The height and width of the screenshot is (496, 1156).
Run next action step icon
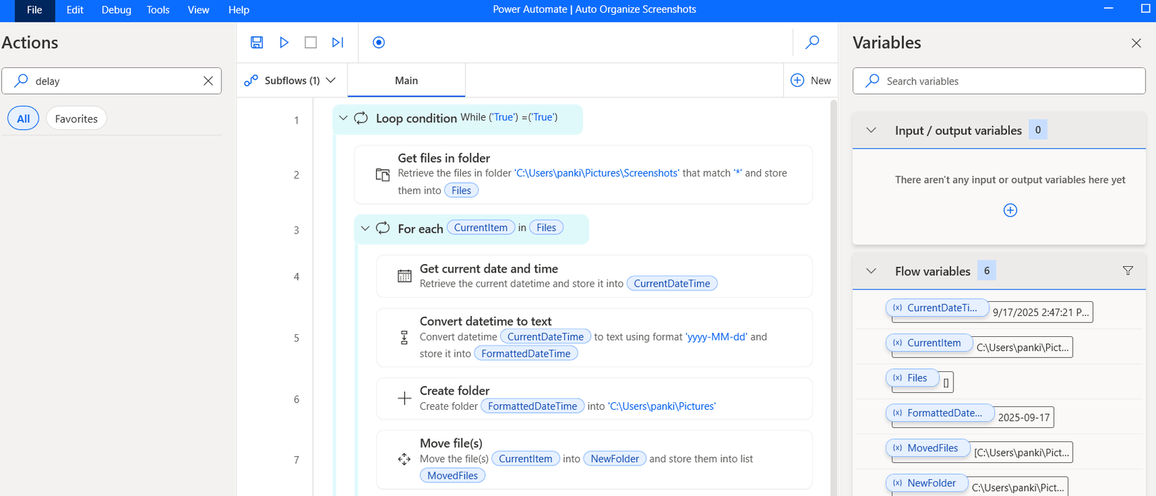[x=338, y=43]
